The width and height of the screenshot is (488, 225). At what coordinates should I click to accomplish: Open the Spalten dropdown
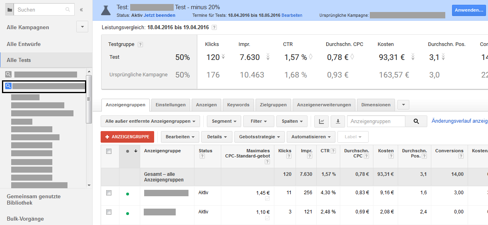point(292,121)
